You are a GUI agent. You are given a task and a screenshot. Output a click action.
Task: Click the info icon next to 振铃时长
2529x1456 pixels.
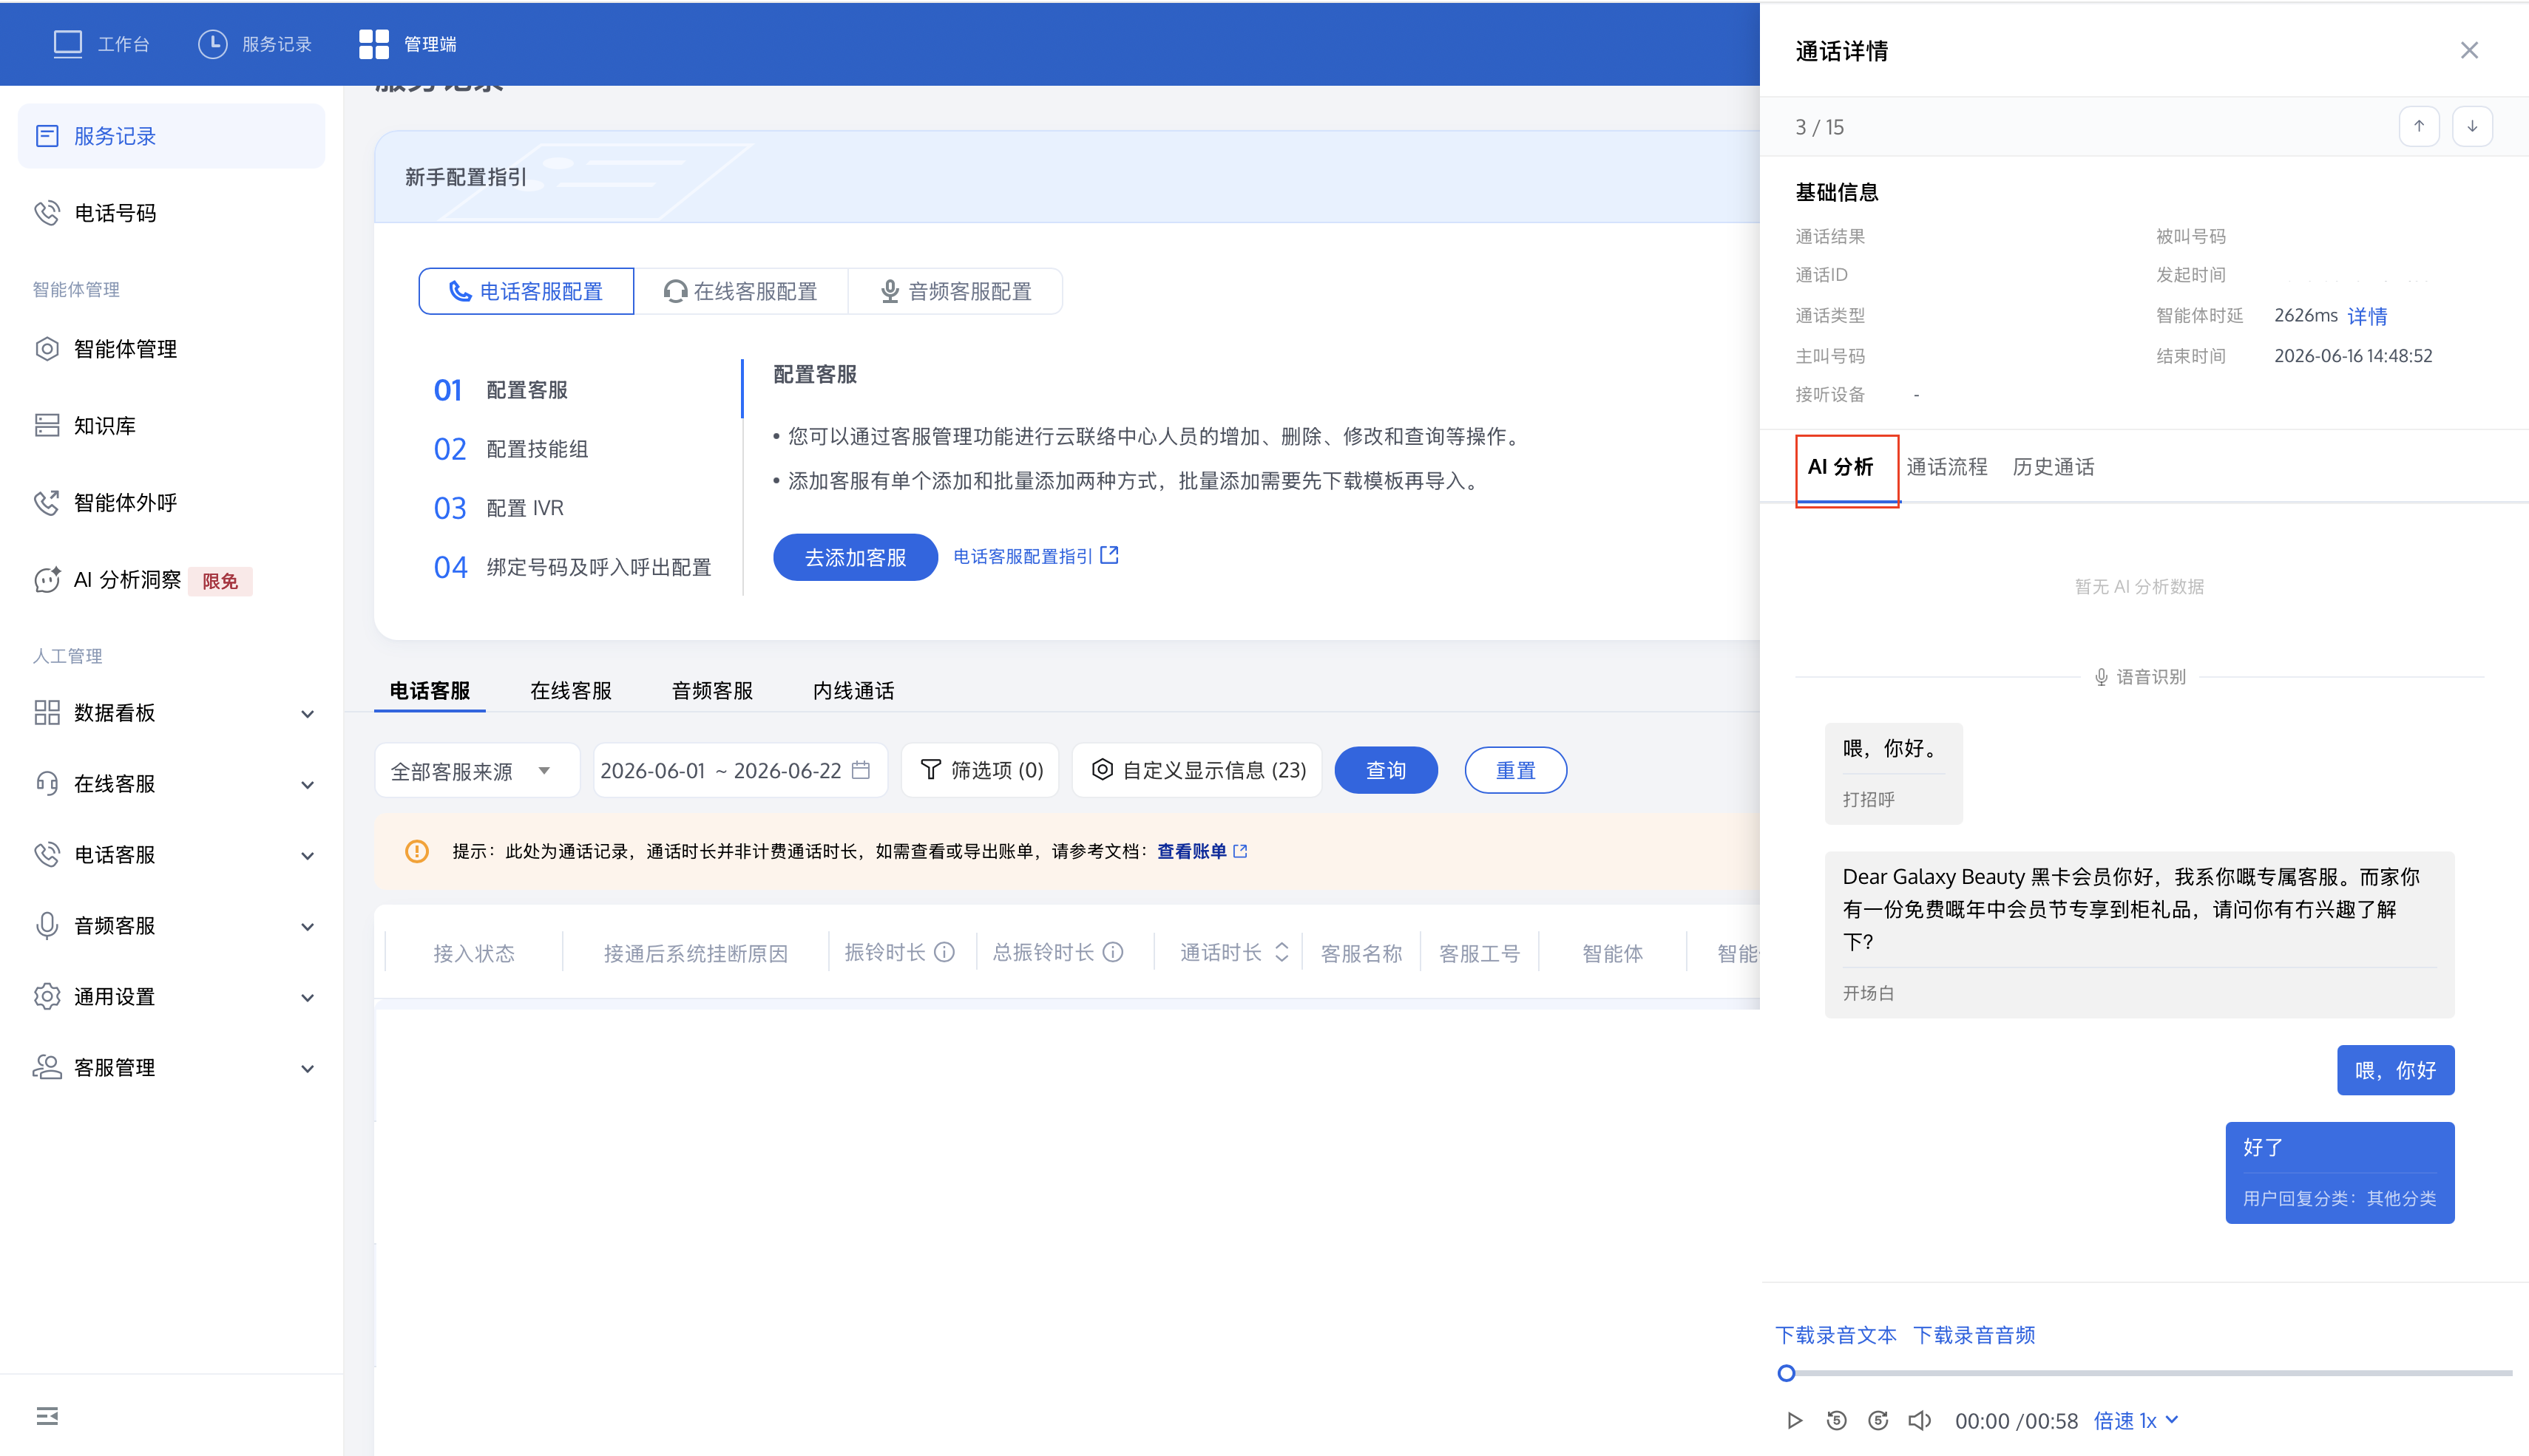[x=944, y=952]
